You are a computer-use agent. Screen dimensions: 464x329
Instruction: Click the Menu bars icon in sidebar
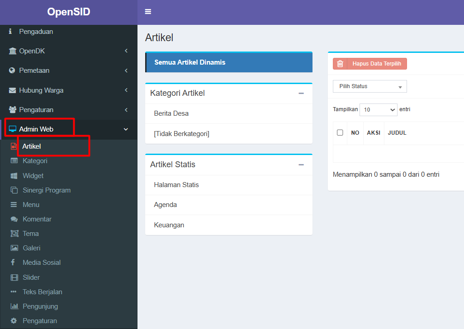point(14,205)
